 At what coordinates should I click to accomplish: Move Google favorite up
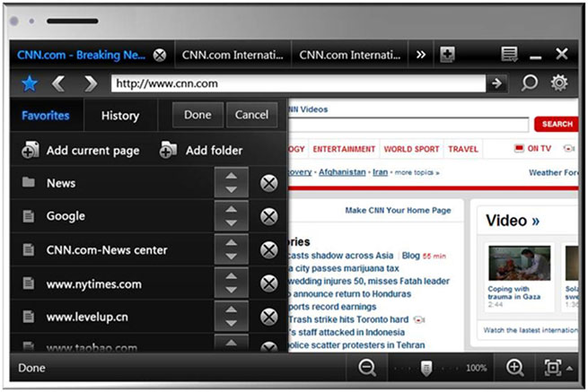(x=232, y=209)
